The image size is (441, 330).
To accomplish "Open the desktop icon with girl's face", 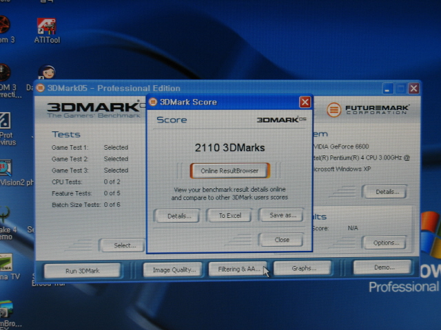I will (47, 72).
